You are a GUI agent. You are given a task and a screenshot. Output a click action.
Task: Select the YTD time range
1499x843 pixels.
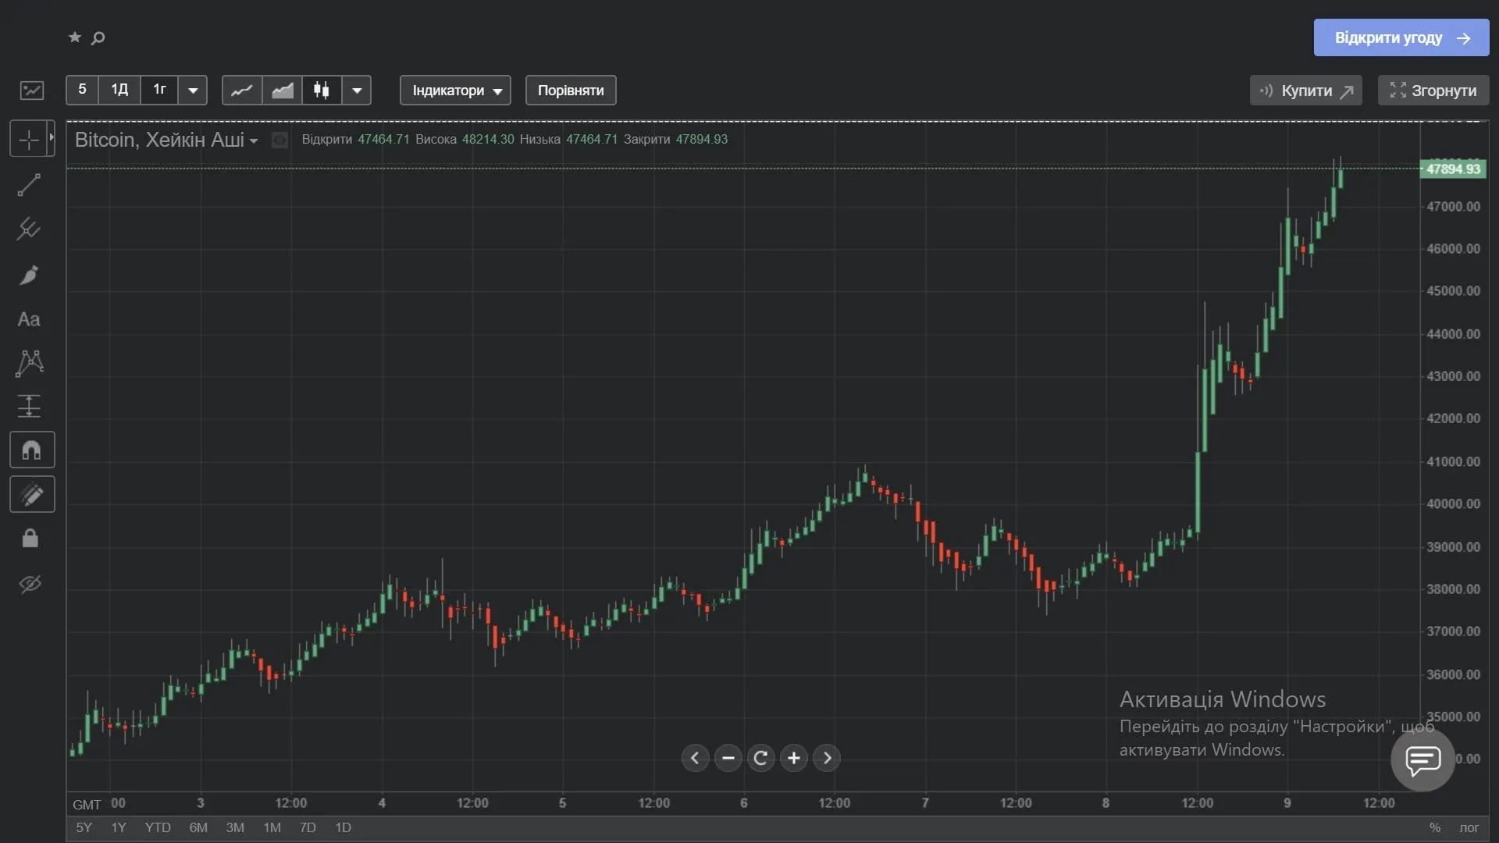[158, 827]
